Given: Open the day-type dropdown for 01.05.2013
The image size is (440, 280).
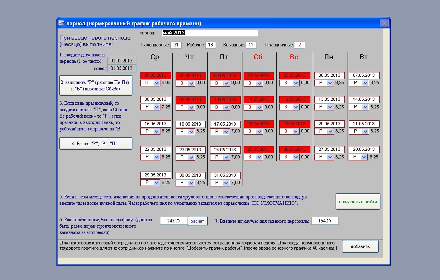Looking at the screenshot, I should click(x=156, y=83).
